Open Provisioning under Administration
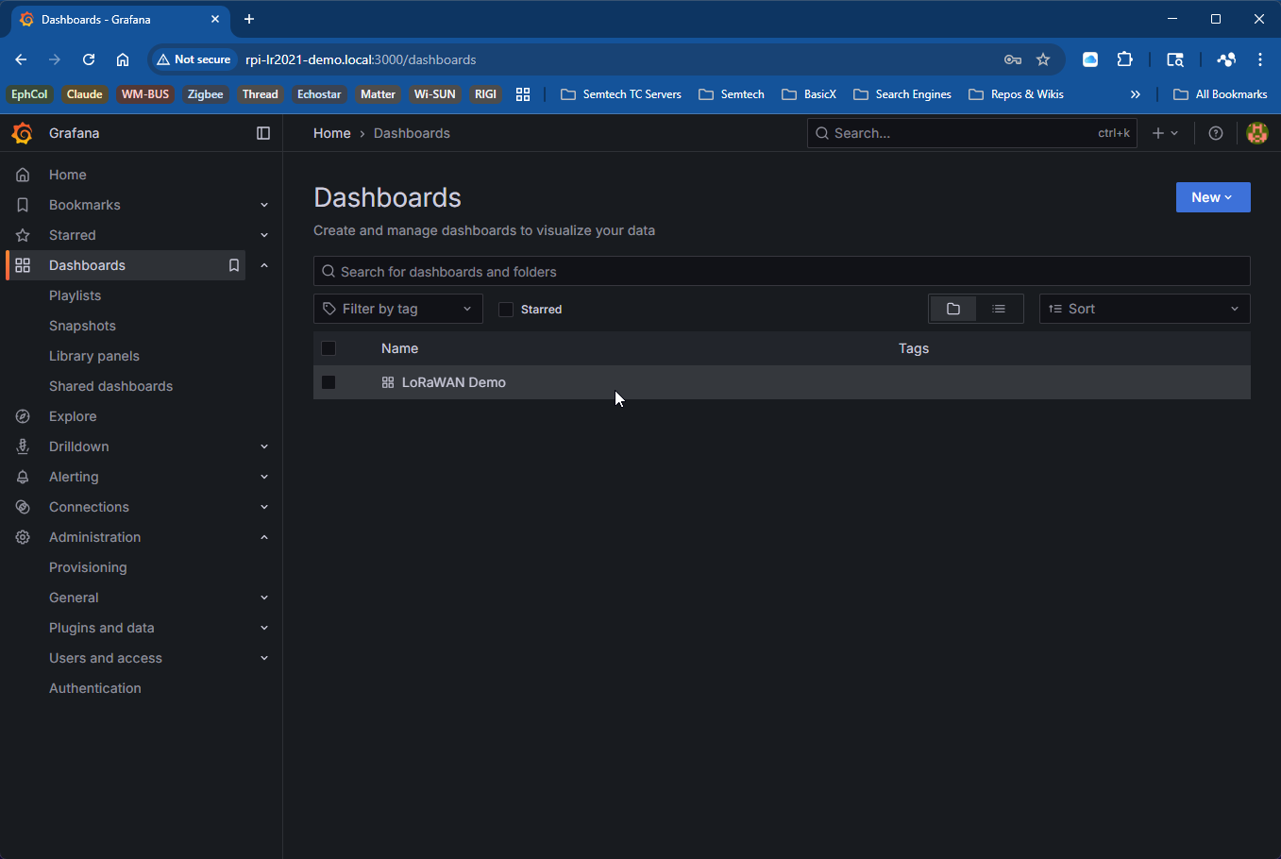Screen dimensions: 1281x859 [88, 567]
